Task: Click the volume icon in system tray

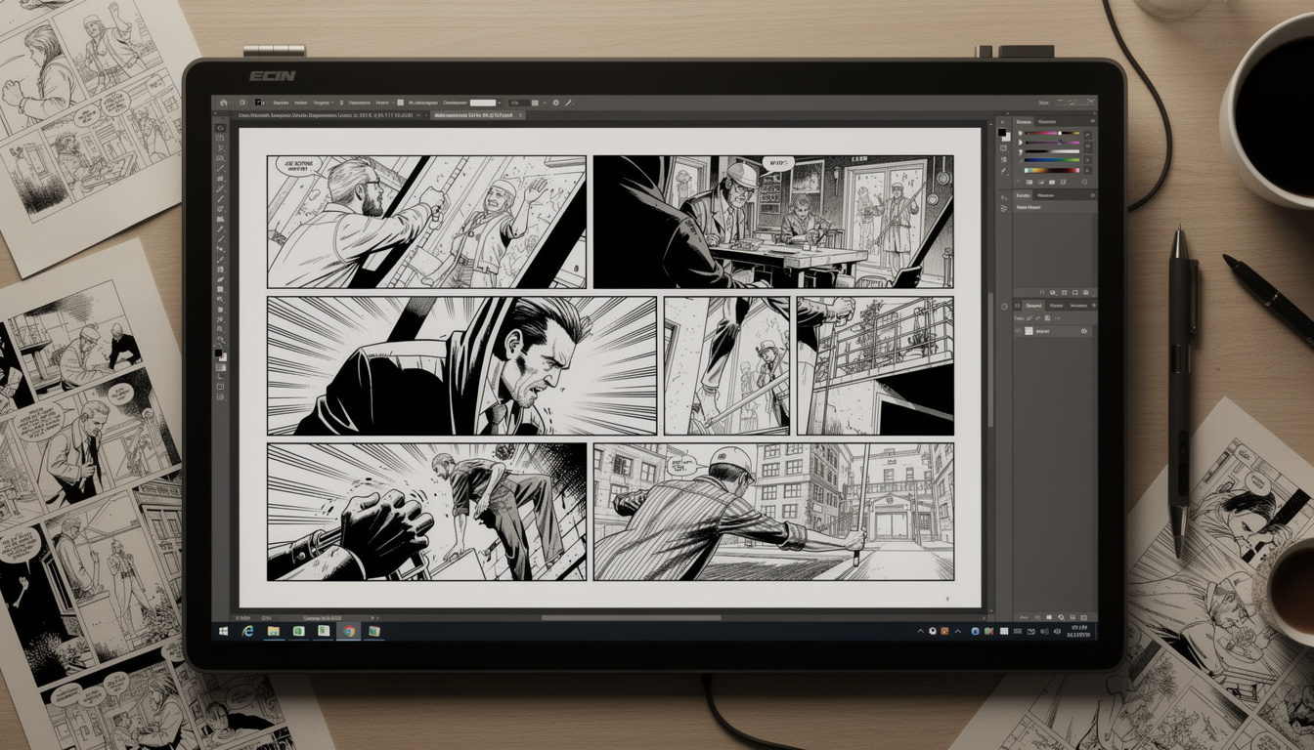Action: 1057,632
